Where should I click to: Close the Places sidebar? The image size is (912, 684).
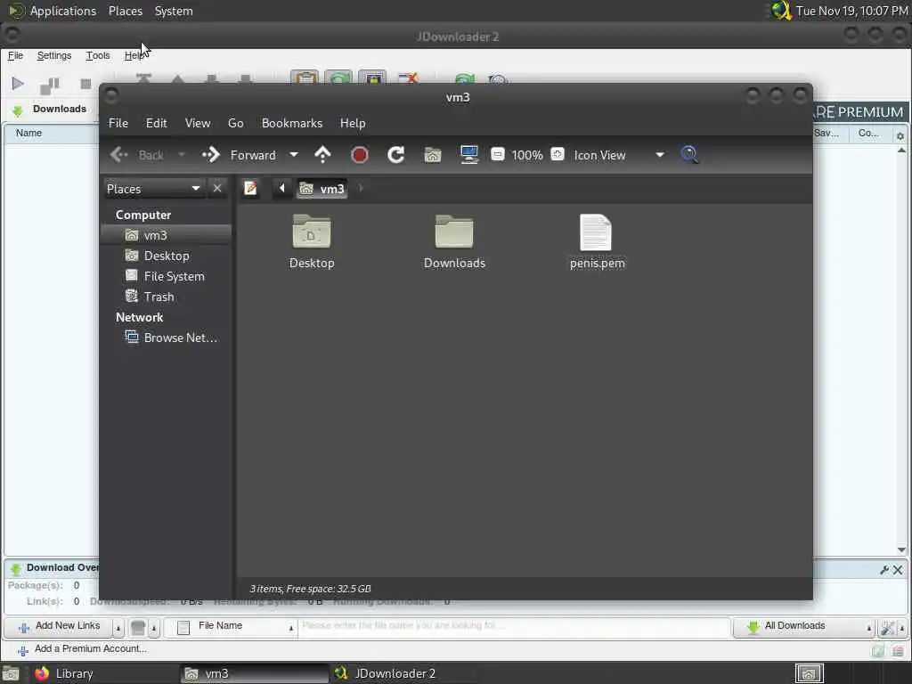(217, 189)
